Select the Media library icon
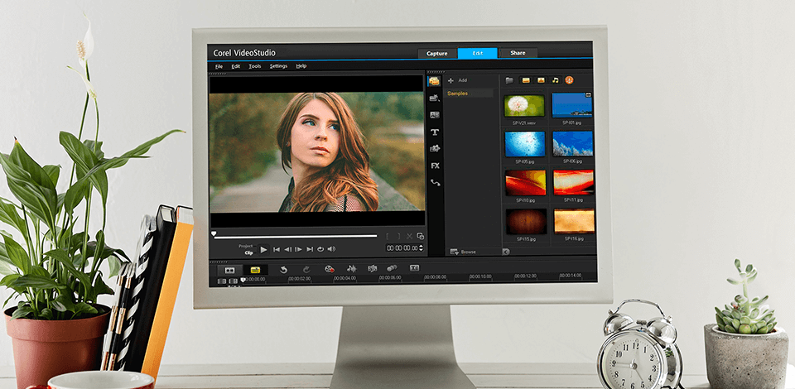The image size is (795, 389). 435,81
